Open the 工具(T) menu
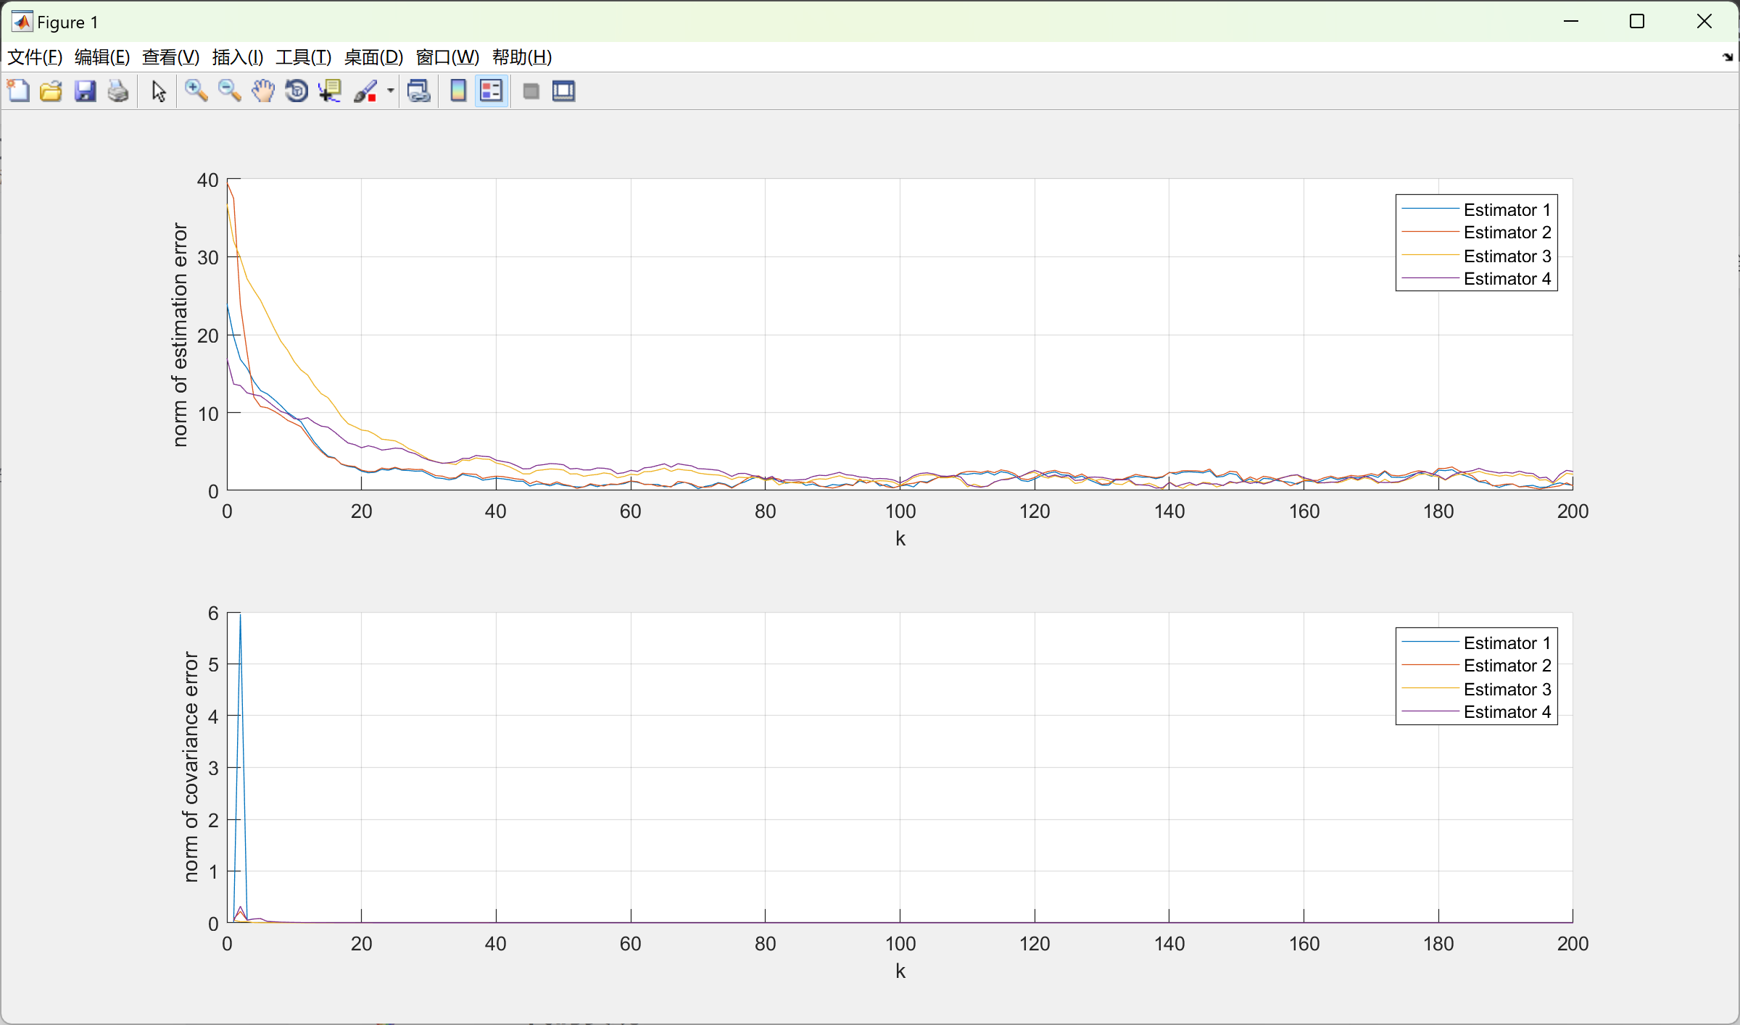Viewport: 1740px width, 1025px height. click(x=303, y=57)
